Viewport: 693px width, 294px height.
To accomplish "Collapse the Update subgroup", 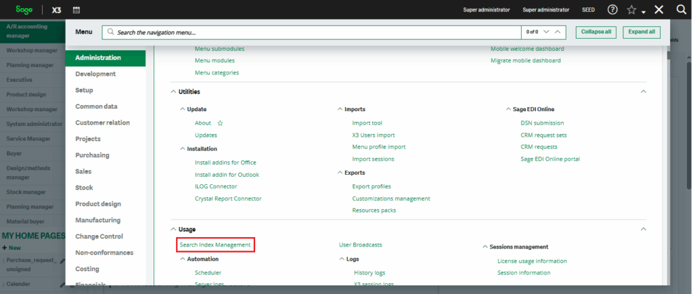I will click(x=183, y=109).
